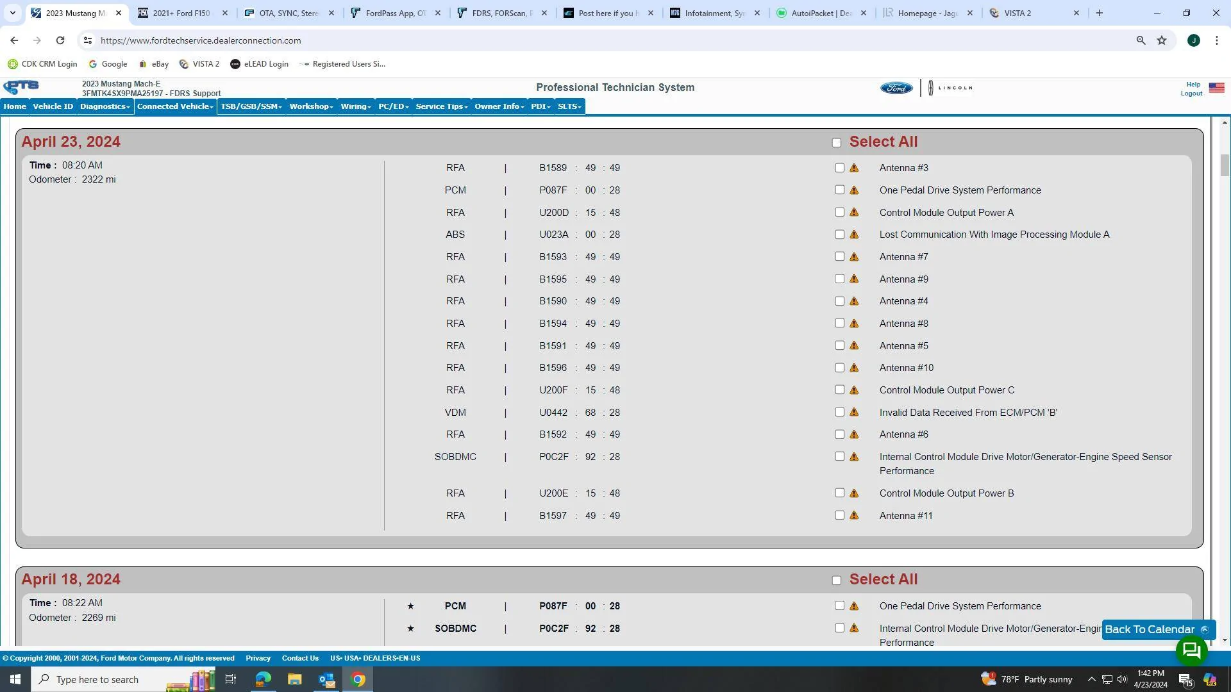The image size is (1231, 692).
Task: Open the Privacy footer link
Action: pos(258,658)
